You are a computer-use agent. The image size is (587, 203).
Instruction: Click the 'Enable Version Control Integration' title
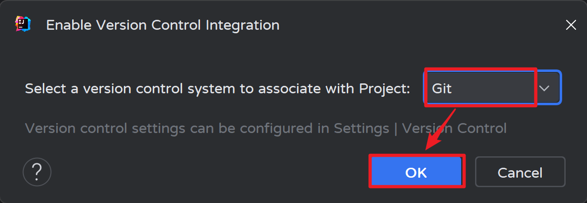163,25
